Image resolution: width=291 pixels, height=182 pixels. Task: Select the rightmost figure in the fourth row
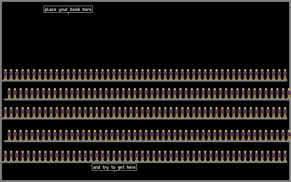tap(289, 135)
